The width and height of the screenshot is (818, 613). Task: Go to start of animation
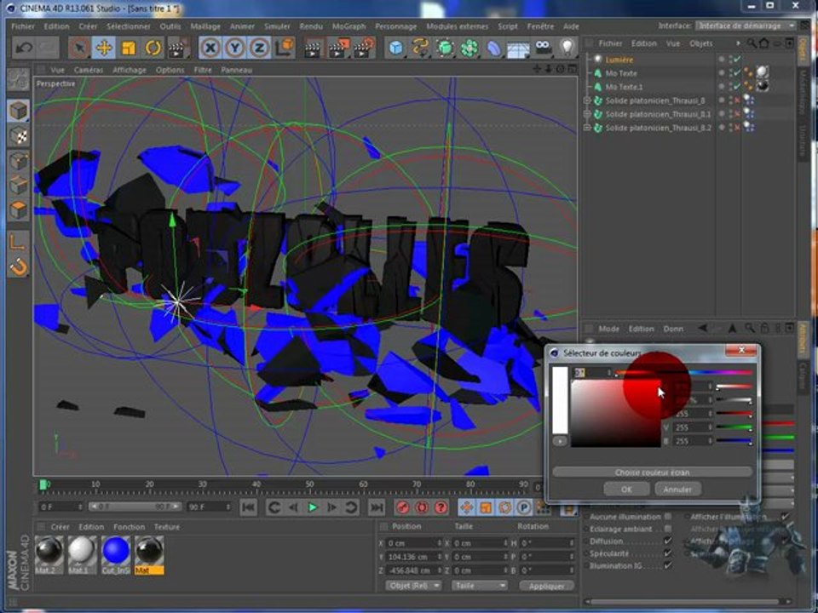248,507
